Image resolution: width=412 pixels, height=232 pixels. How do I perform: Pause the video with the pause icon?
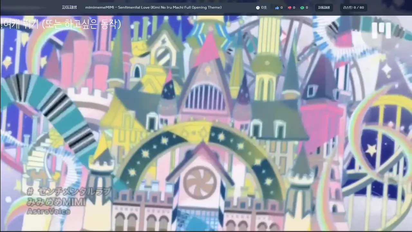(381, 30)
